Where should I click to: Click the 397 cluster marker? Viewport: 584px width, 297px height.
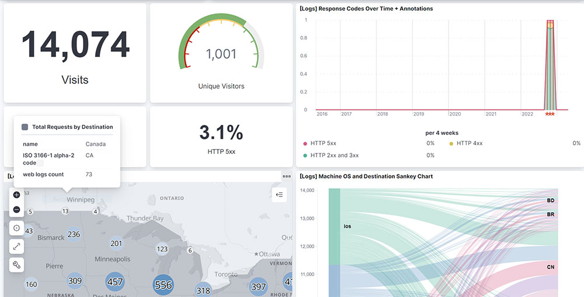click(258, 287)
